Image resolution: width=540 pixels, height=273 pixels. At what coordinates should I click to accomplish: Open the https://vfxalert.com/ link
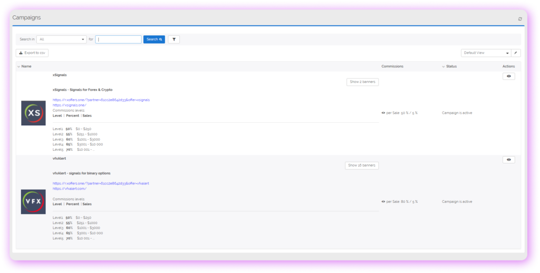coord(70,189)
